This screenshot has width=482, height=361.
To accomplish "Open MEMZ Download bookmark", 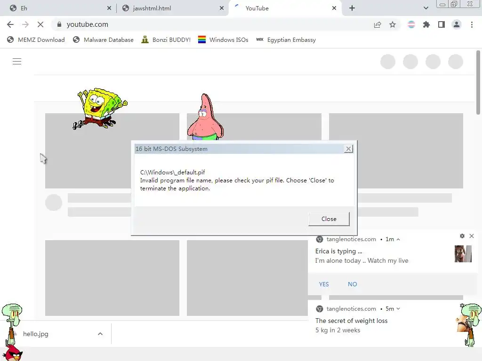I will (x=36, y=40).
